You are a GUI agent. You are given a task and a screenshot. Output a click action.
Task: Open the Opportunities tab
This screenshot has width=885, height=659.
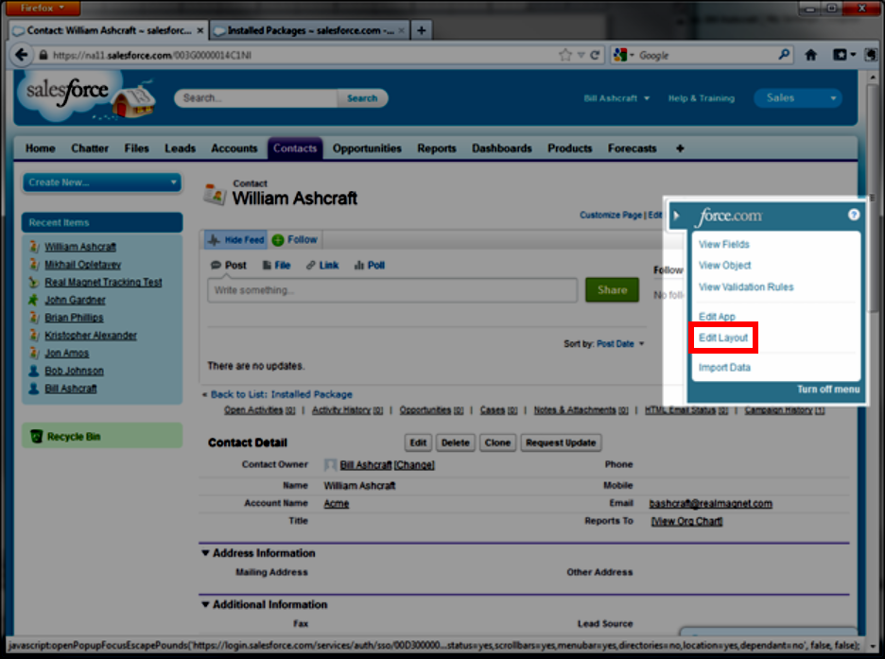click(x=367, y=148)
